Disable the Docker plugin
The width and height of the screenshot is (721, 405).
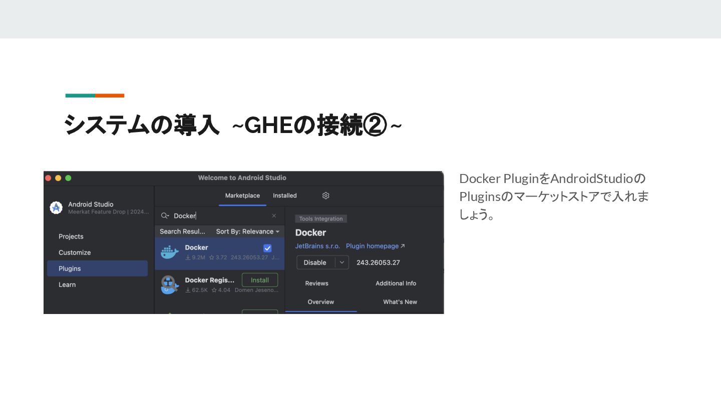click(315, 262)
